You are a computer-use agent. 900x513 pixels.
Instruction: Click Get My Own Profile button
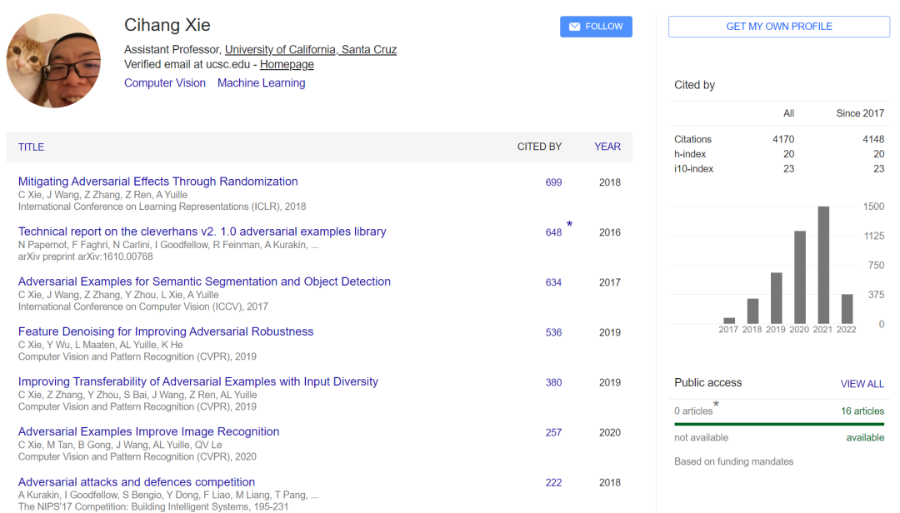pyautogui.click(x=778, y=27)
